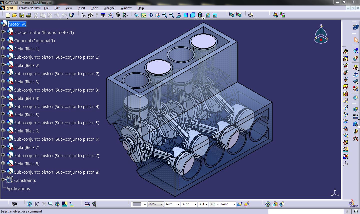Viewport: 360px width, 214px height.
Task: Select Sub-conjunto piston.6 in tree
Action: tap(57, 139)
